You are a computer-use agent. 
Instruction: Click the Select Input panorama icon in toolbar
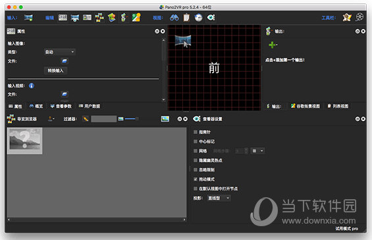click(28, 18)
